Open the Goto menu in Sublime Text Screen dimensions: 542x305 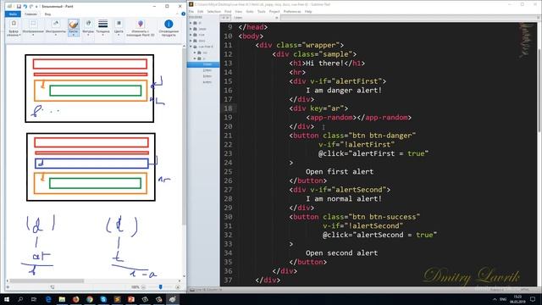(x=250, y=11)
